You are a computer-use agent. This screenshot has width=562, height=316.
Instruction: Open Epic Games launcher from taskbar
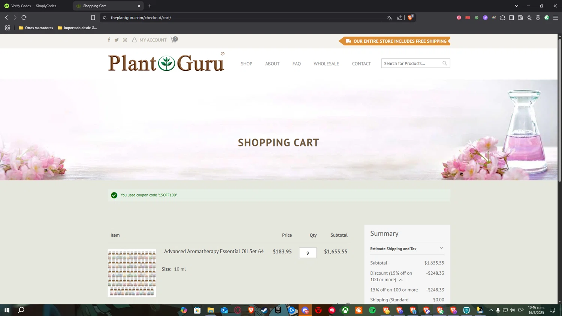tap(278, 310)
